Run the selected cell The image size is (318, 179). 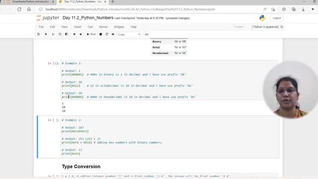[x=91, y=34]
